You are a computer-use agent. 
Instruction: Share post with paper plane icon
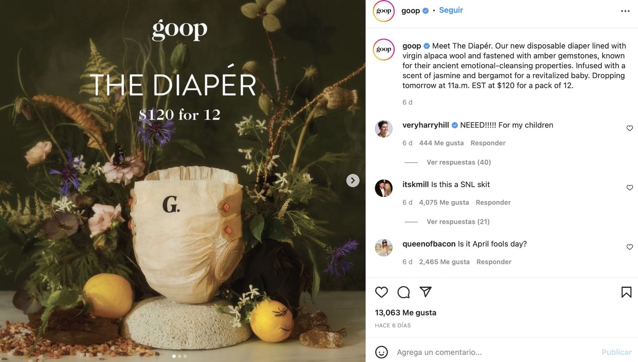425,292
